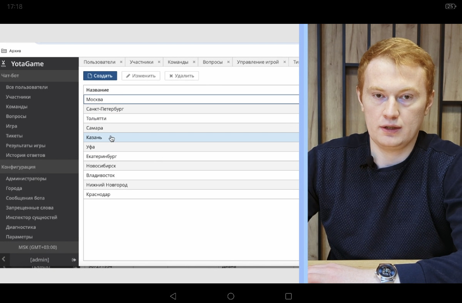Open Города in the sidebar
Screen dimensions: 462x303
point(14,188)
